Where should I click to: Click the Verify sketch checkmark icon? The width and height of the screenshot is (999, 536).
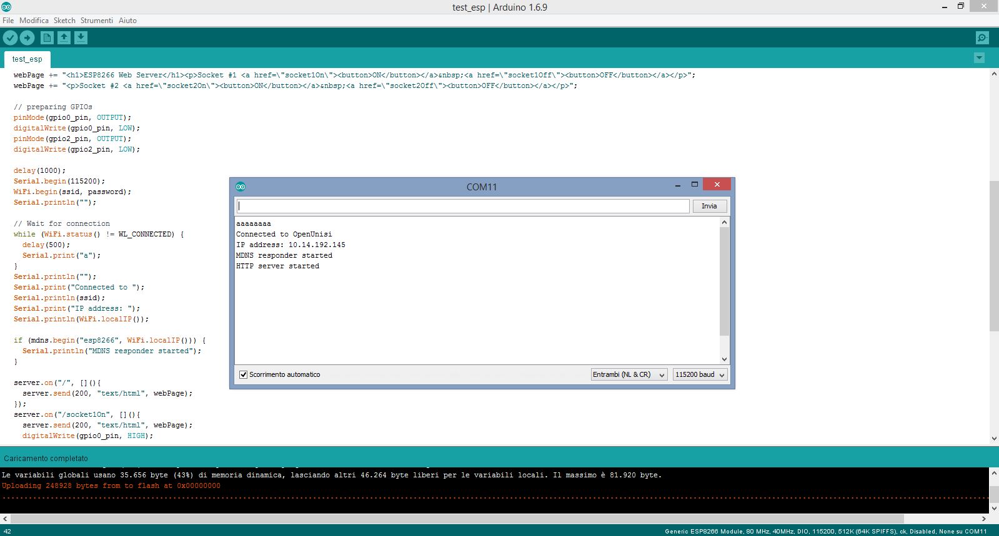pyautogui.click(x=10, y=38)
